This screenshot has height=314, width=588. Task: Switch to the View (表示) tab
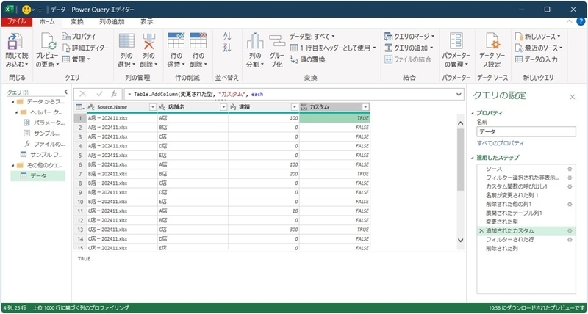(x=146, y=22)
